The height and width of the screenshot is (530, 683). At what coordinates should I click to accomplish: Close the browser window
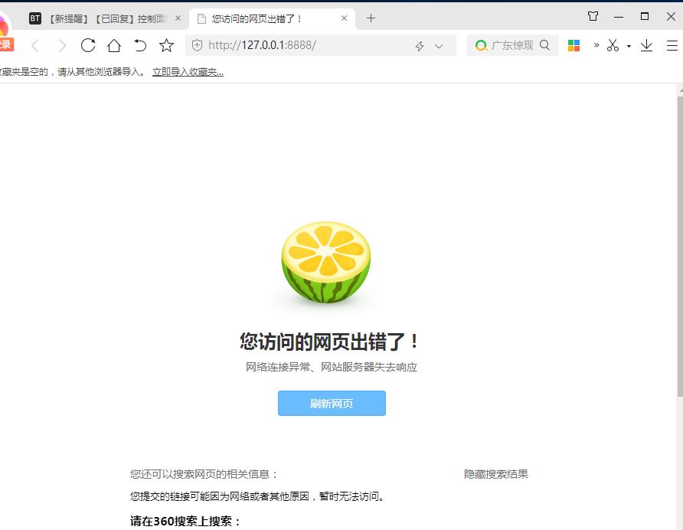pos(672,17)
